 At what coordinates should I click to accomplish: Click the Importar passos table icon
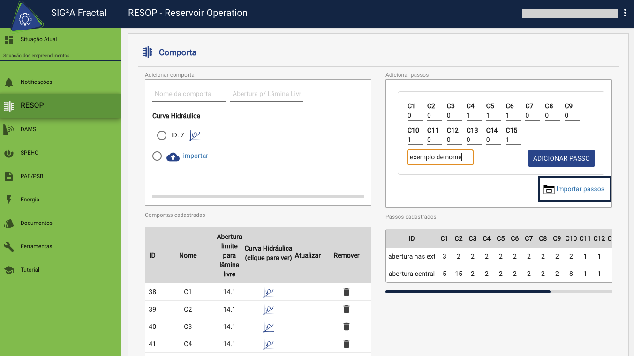click(x=548, y=189)
